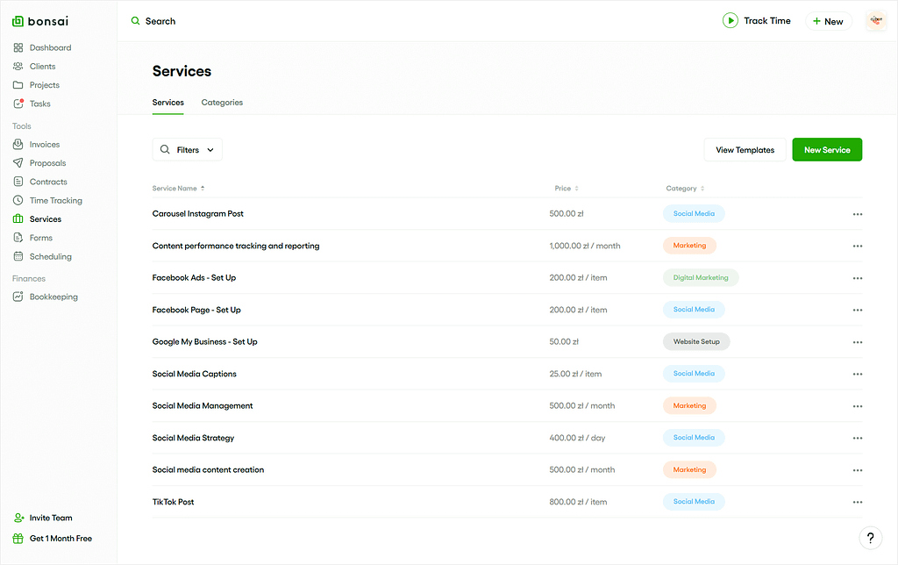Click the View Templates button
The height and width of the screenshot is (565, 898).
tap(745, 149)
